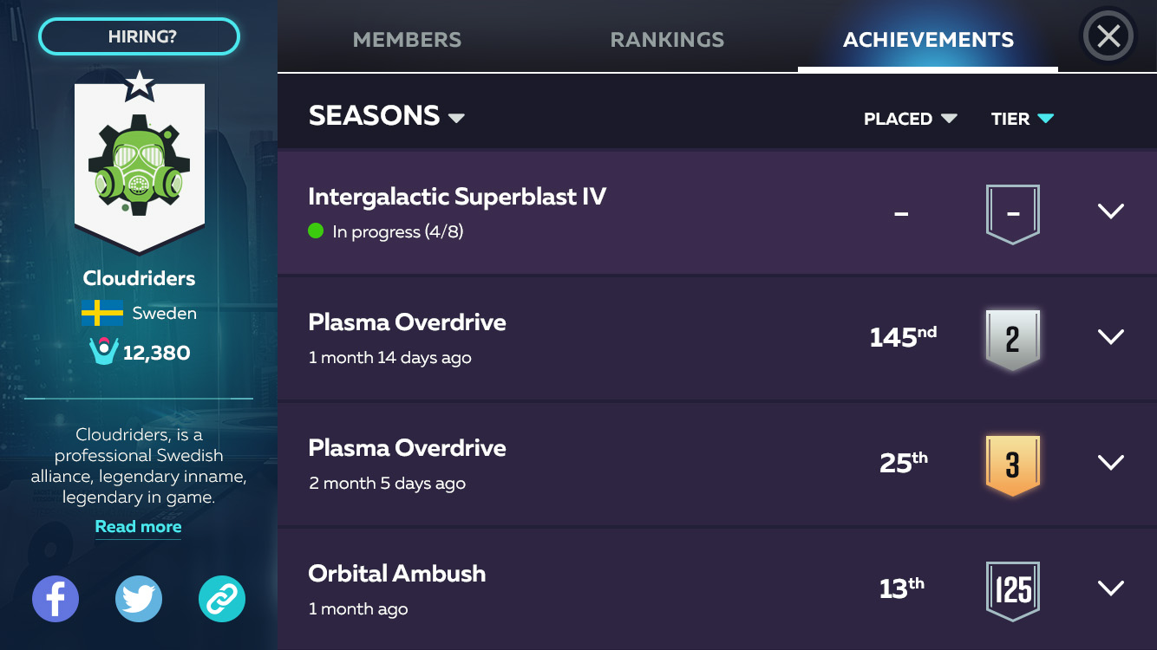Tap the member count icon

103,352
